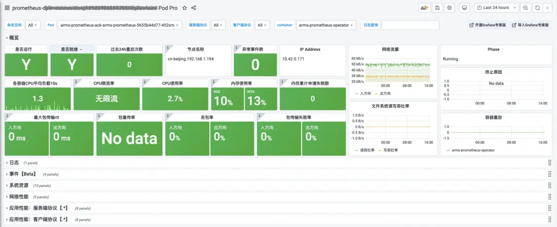Show info icon on 丢包率 panel
This screenshot has height=227, width=557.
[168, 115]
